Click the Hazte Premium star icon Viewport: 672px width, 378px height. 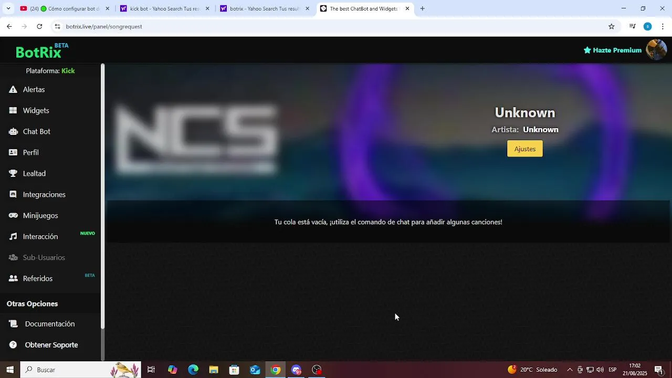[587, 50]
